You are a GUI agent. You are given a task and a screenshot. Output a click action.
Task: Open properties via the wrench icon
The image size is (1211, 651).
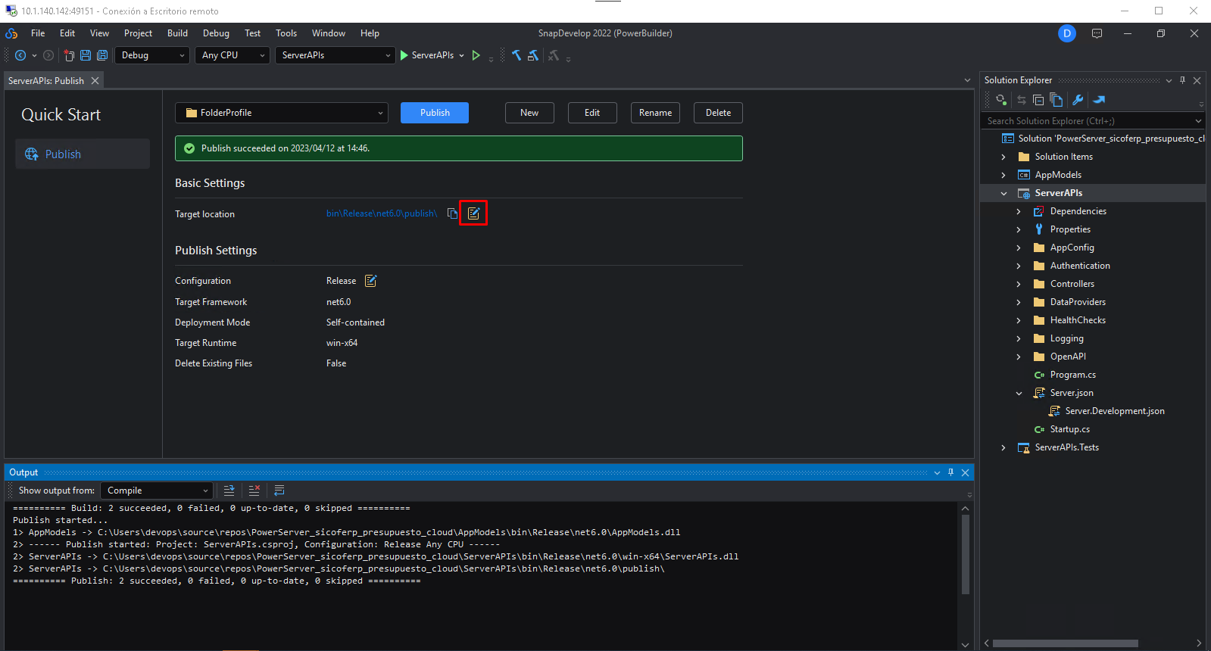coord(1078,100)
